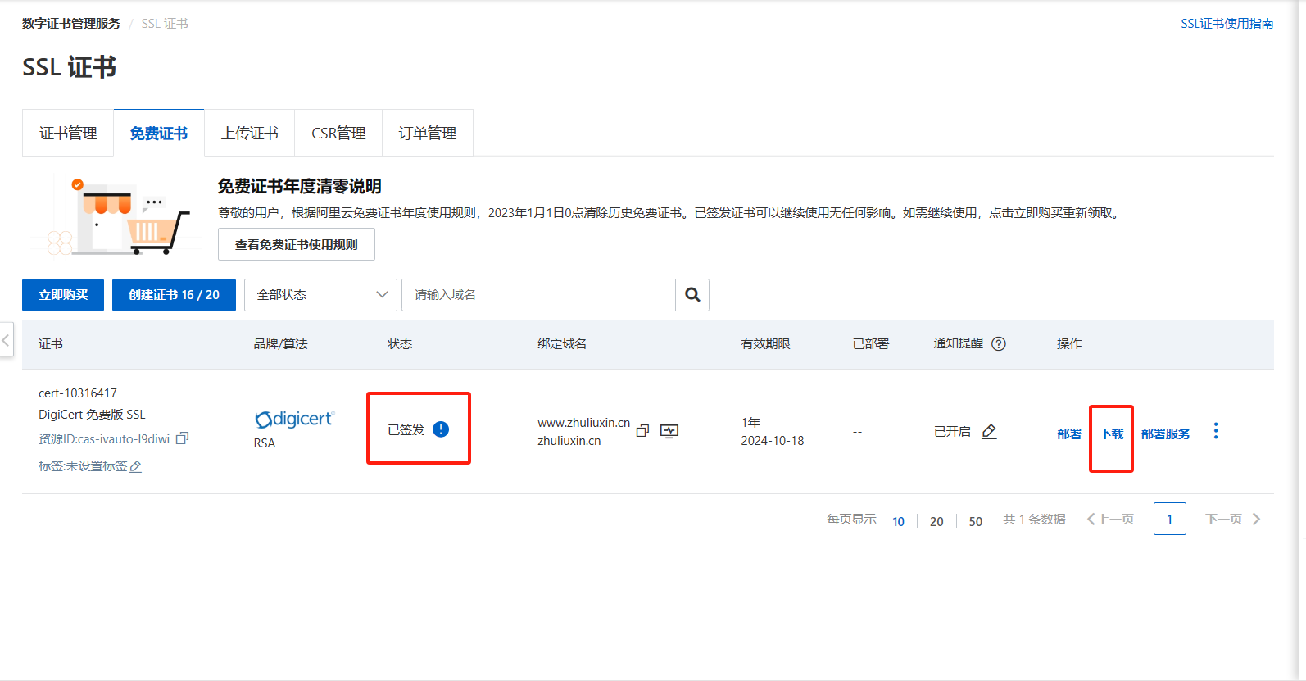Click the digicert brand logo
This screenshot has height=681, width=1306.
point(294,420)
